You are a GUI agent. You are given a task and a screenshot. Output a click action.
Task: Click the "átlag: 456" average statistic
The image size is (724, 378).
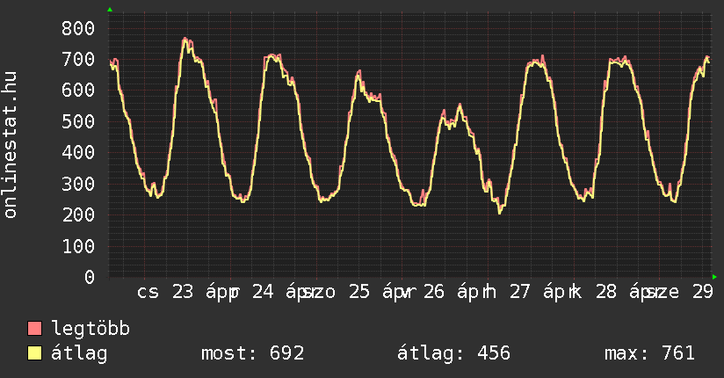(x=453, y=353)
